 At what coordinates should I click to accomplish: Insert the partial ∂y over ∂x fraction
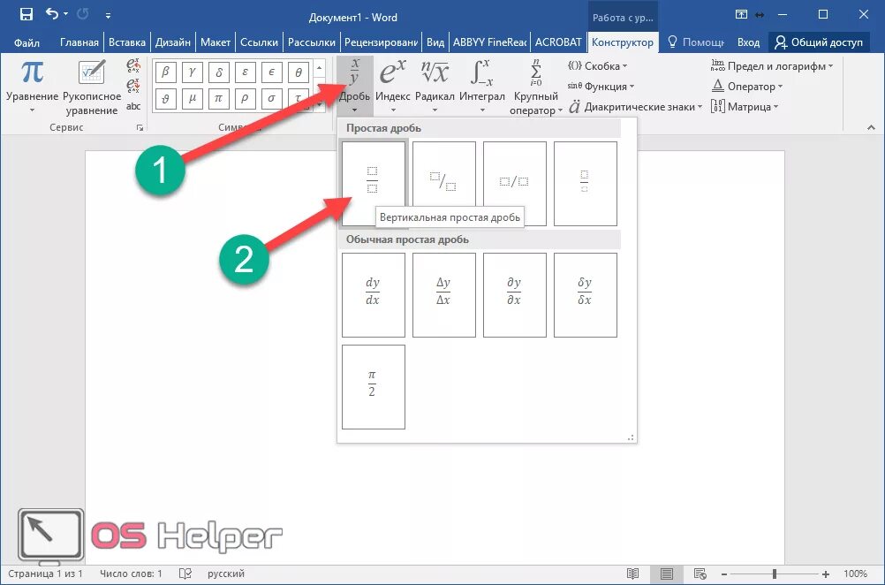(514, 295)
